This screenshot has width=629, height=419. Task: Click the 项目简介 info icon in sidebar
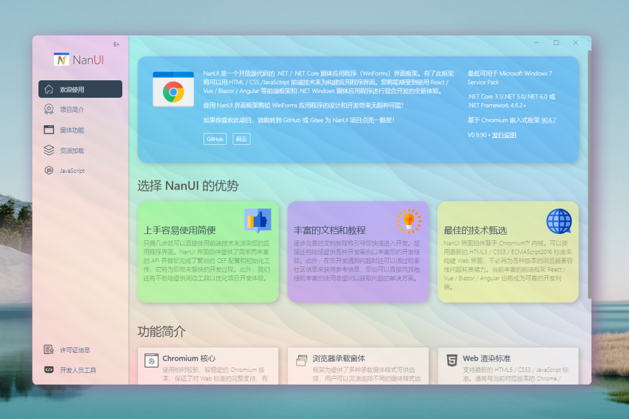pos(50,109)
